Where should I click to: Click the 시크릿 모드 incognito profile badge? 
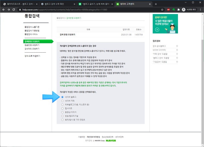(x=189, y=10)
